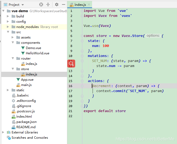Select Demo.vue file icon

click(23, 48)
